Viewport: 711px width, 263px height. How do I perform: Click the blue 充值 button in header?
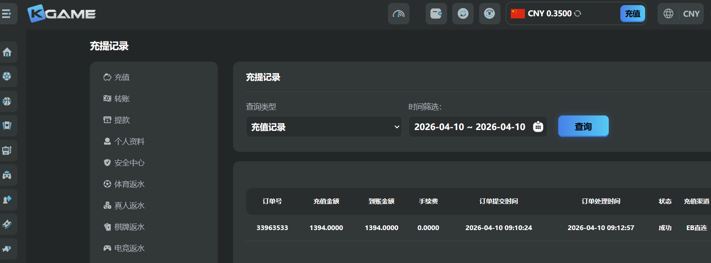tap(632, 14)
